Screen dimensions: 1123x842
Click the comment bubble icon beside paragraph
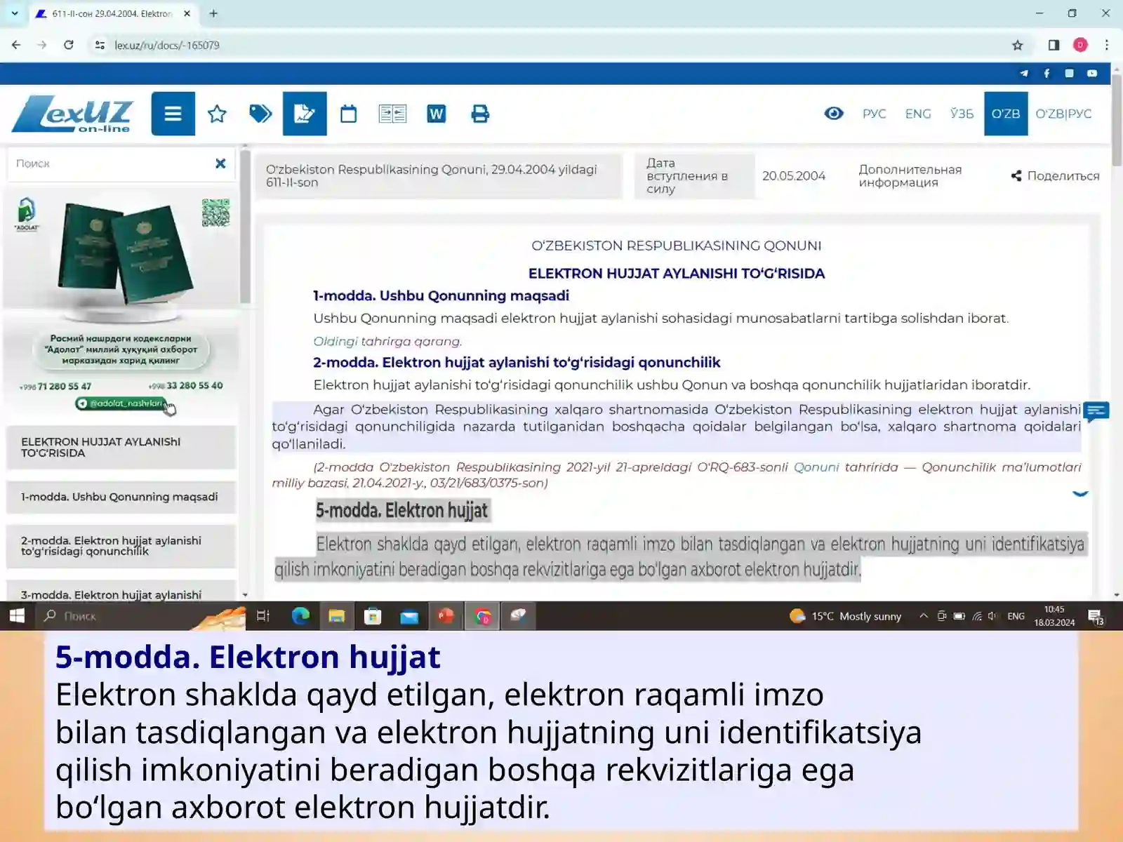1096,412
